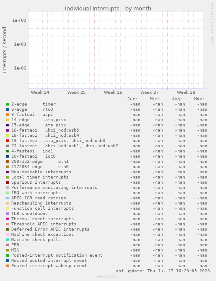
Task: Click the Week 24 axis label
Action: pyautogui.click(x=40, y=93)
